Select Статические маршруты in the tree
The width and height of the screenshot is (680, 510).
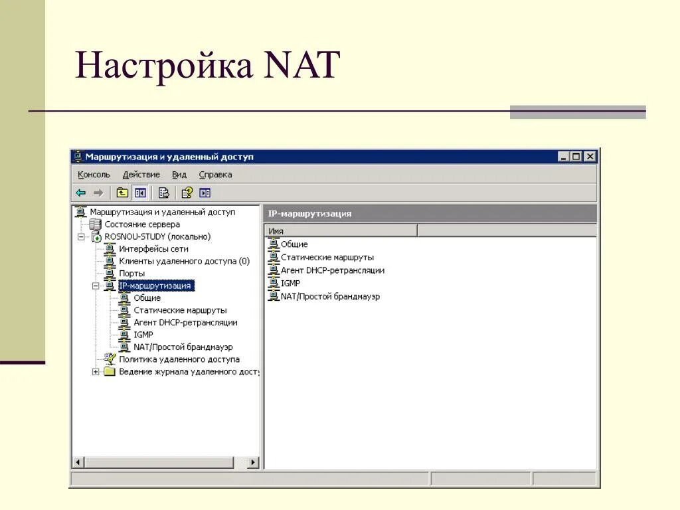pyautogui.click(x=180, y=310)
